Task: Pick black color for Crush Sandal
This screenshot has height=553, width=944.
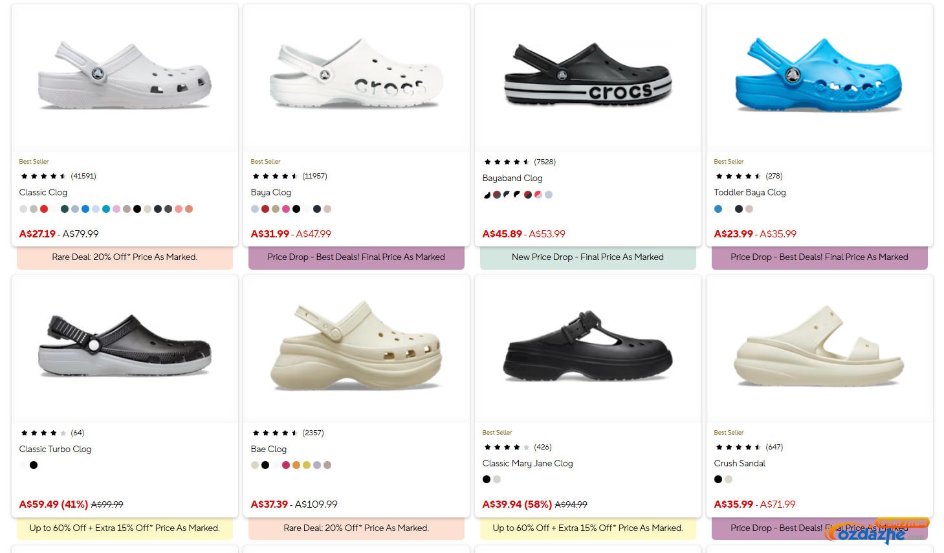Action: [x=718, y=479]
